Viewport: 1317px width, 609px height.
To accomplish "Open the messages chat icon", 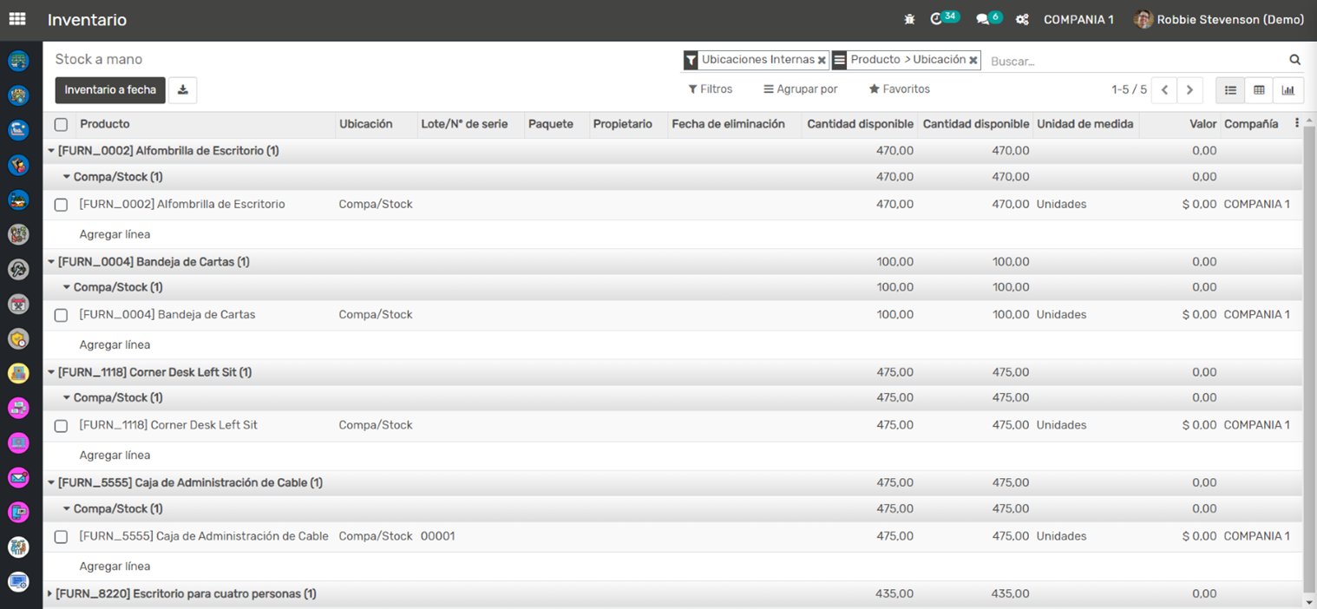I will (982, 19).
